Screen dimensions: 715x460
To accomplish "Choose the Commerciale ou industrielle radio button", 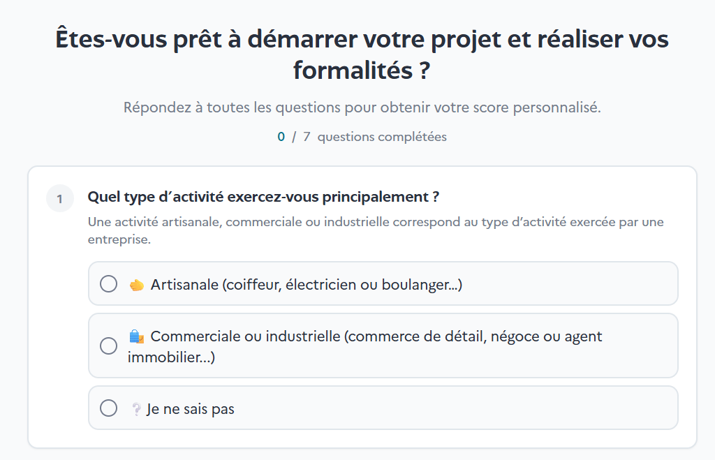I will click(x=108, y=346).
